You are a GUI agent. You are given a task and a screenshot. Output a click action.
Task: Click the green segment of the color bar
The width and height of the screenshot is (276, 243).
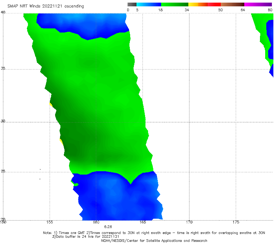pyautogui.click(x=175, y=4)
